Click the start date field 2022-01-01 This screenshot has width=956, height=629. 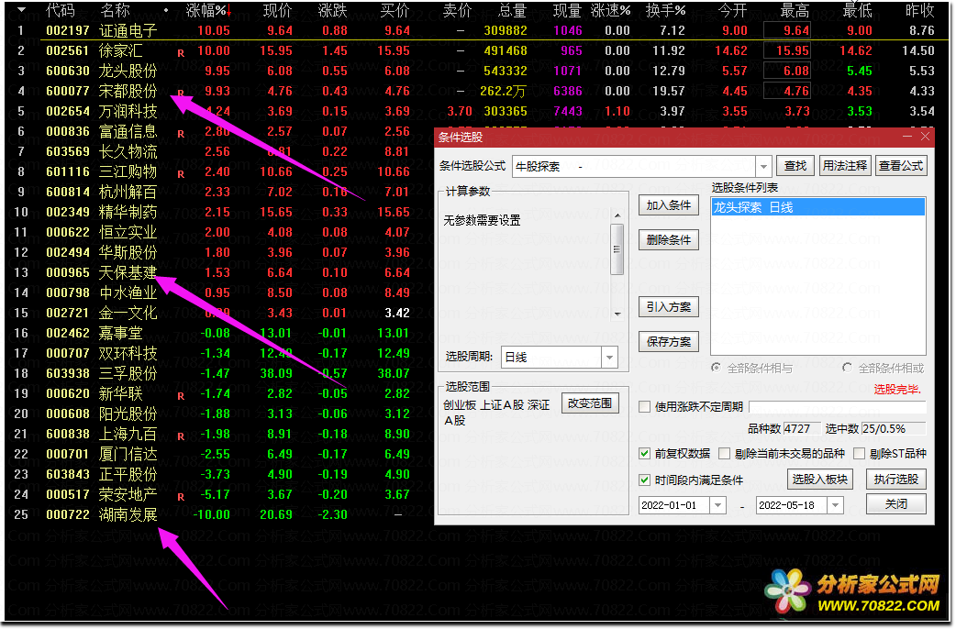(x=674, y=505)
